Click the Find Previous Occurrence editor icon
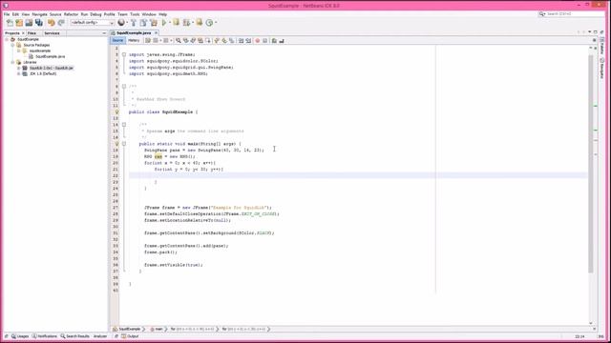Screen dimensions: 611x343 (x=185, y=40)
